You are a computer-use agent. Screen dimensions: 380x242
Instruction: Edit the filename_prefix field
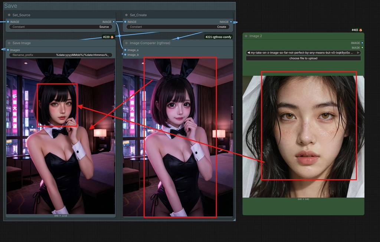(x=60, y=55)
